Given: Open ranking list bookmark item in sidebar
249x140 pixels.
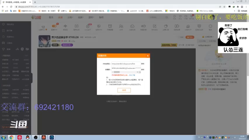Looking at the screenshot, I should [x=7, y=30].
